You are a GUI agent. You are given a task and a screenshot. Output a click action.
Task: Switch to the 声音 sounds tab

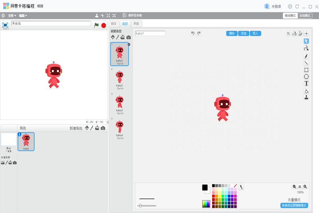(136, 24)
